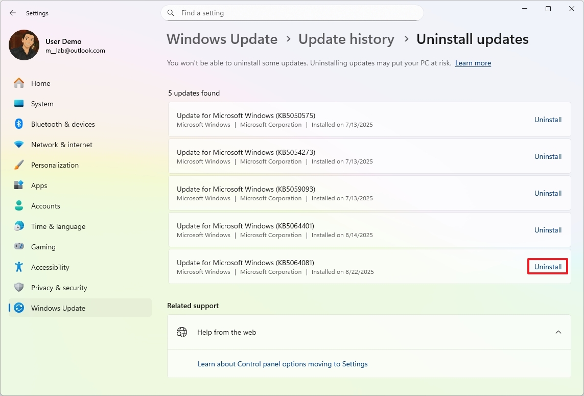Uninstall update KB5050575

547,119
